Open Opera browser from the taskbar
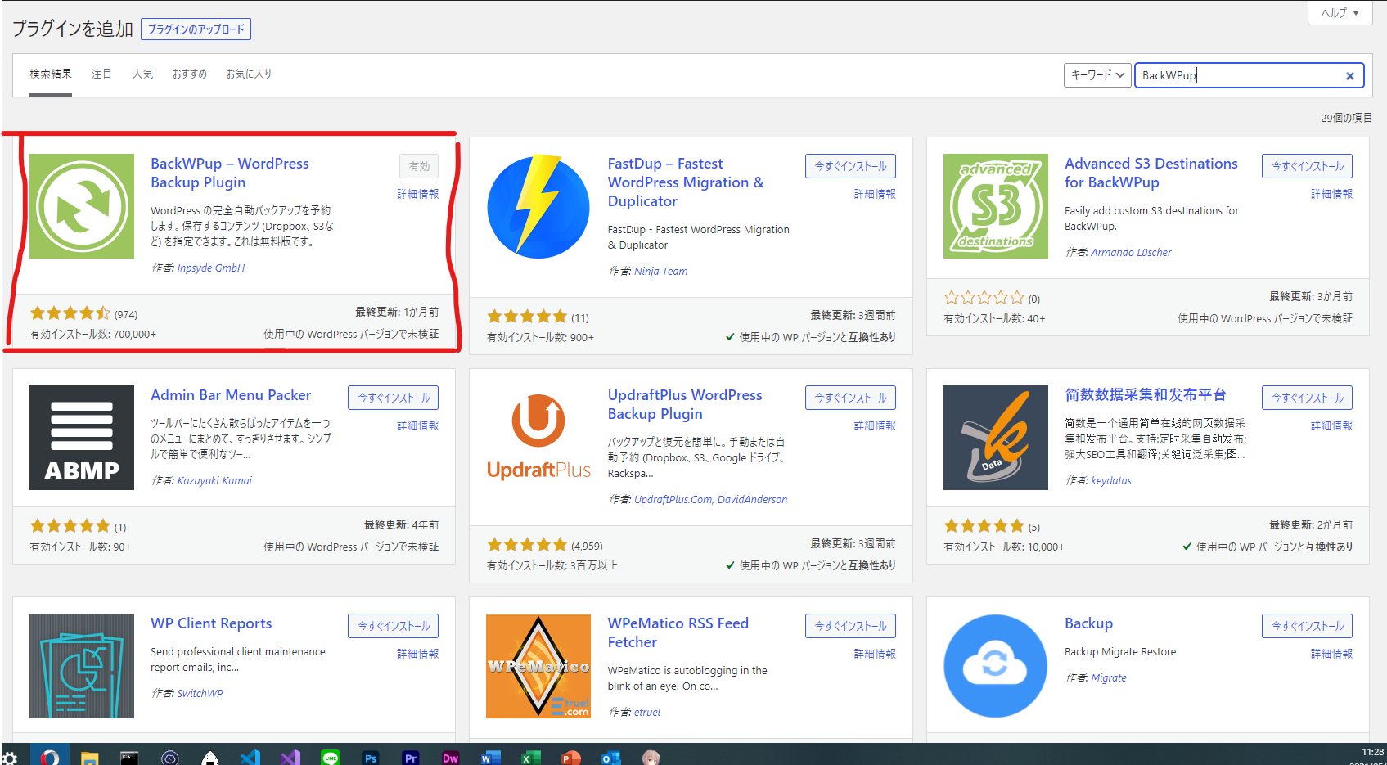Image resolution: width=1387 pixels, height=765 pixels. tap(50, 758)
